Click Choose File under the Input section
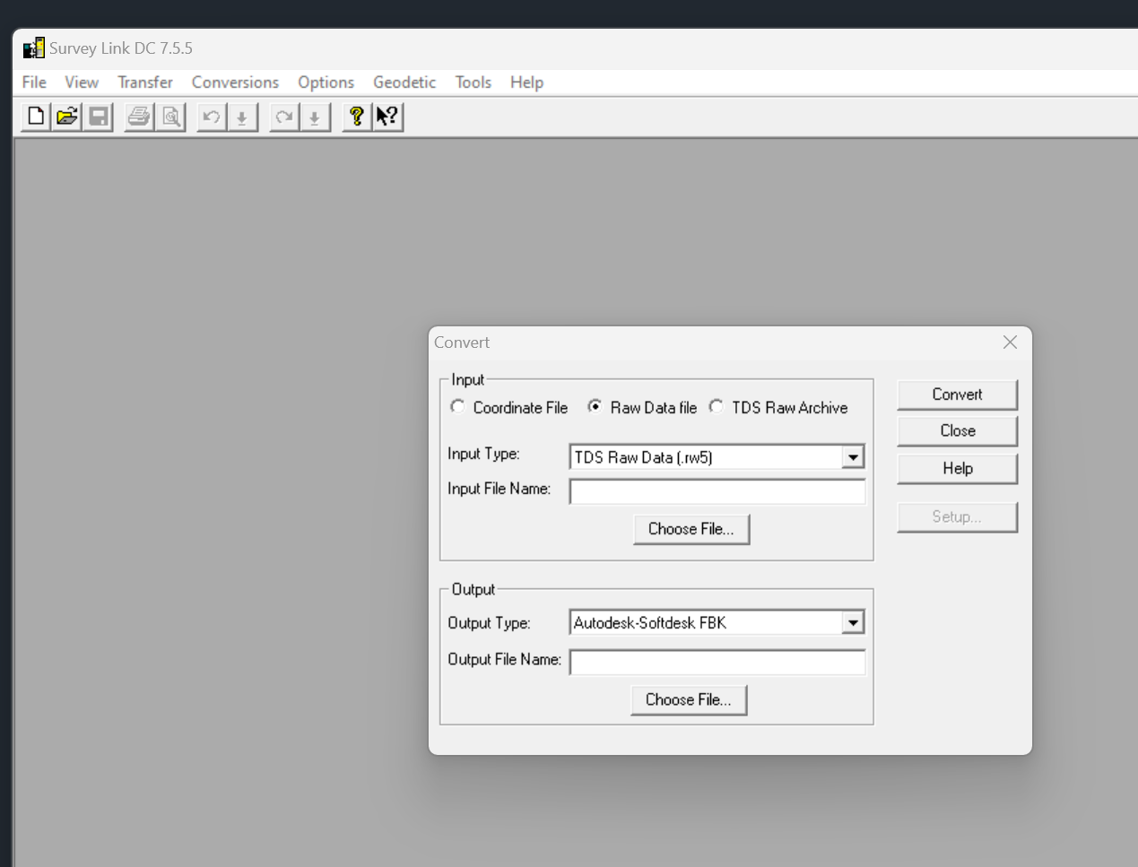1138x867 pixels. [691, 529]
